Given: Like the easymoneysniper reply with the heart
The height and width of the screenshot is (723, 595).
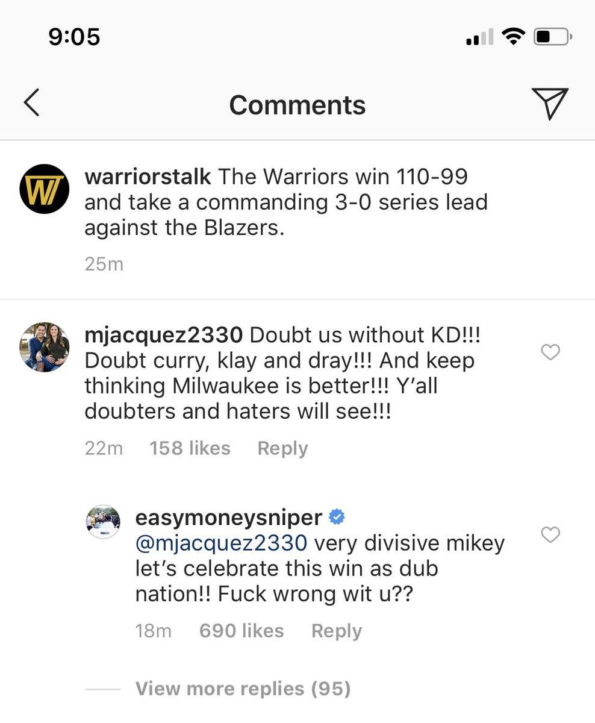Looking at the screenshot, I should coord(550,534).
